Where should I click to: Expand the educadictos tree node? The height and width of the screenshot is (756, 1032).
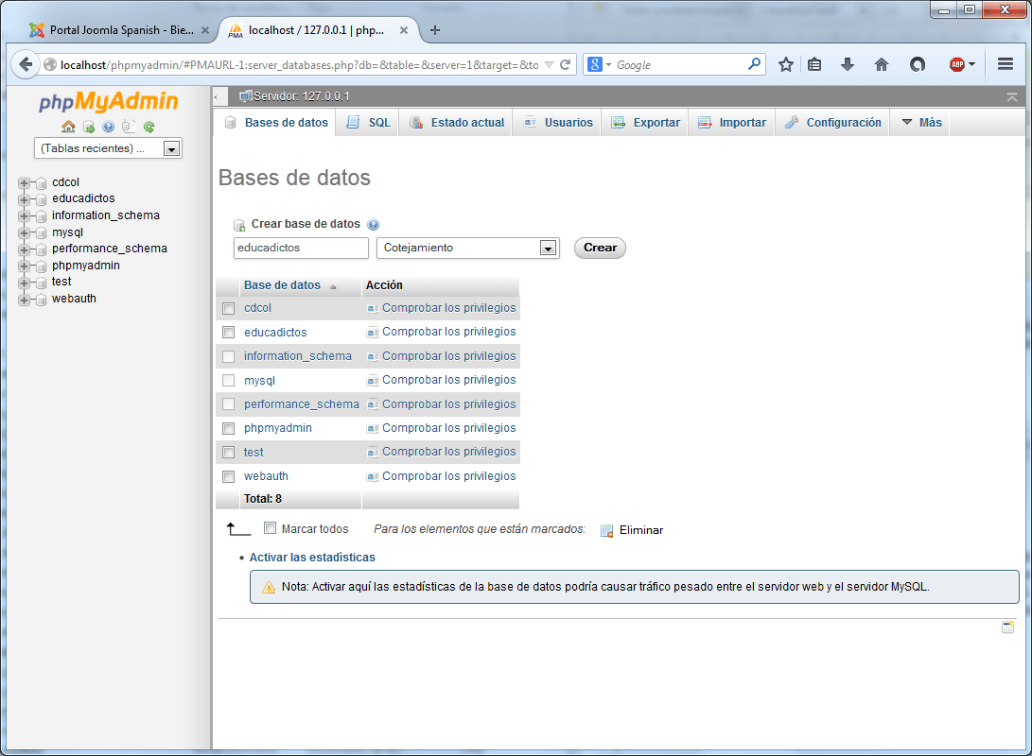[24, 199]
